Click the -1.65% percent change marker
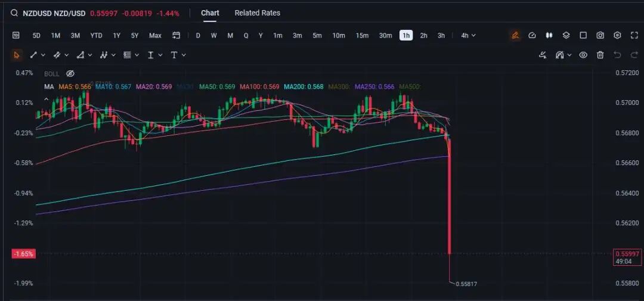This screenshot has width=644, height=301. point(24,254)
